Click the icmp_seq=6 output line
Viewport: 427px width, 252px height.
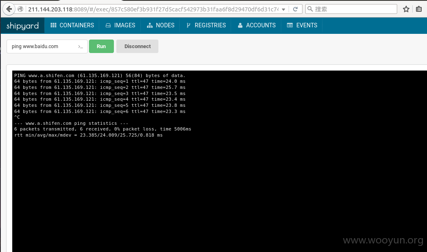(100, 111)
